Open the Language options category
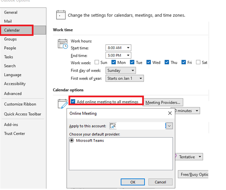Screen dimensions: 226x190 13,75
